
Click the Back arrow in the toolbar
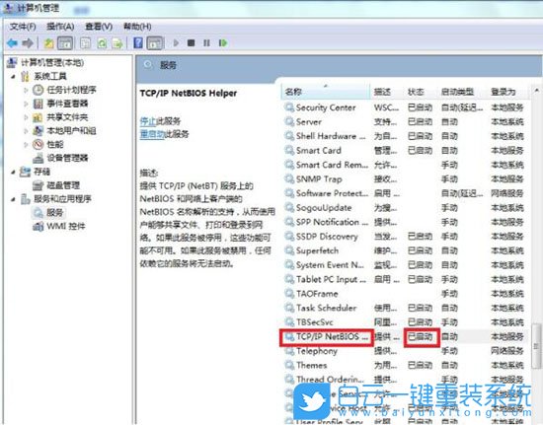click(x=12, y=43)
